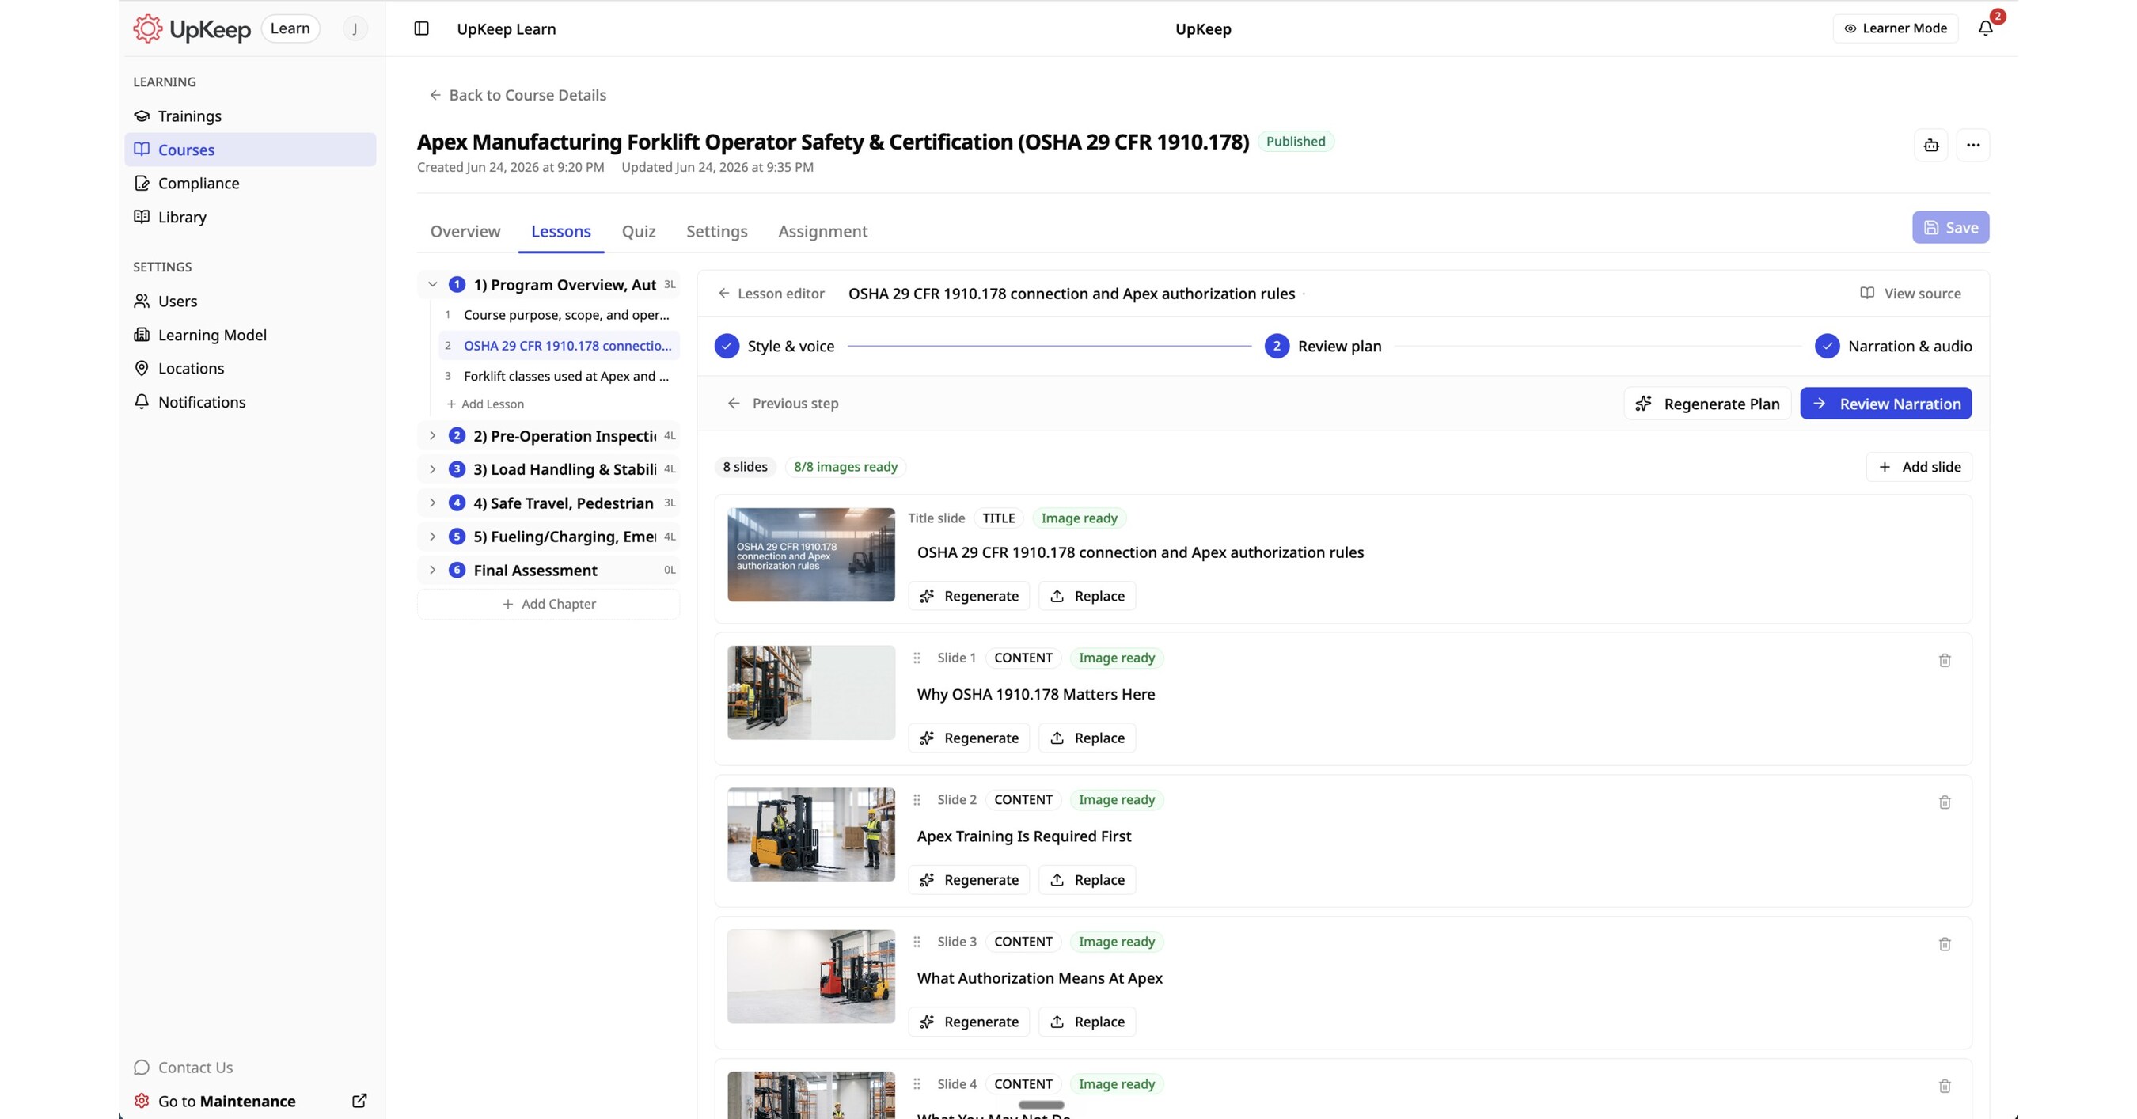Screen dimensions: 2137x1119
Task: Select the Review plan step
Action: [x=1323, y=347]
